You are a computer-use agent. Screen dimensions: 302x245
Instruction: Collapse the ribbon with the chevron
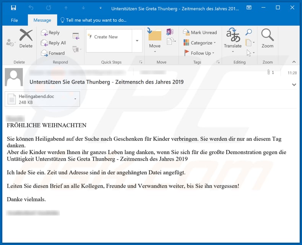[294, 62]
